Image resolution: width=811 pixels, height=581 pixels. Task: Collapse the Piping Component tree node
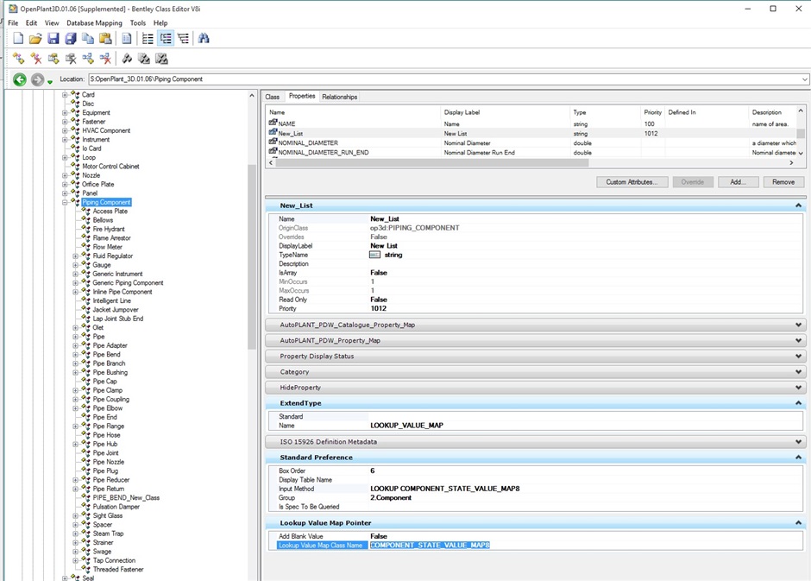point(66,202)
